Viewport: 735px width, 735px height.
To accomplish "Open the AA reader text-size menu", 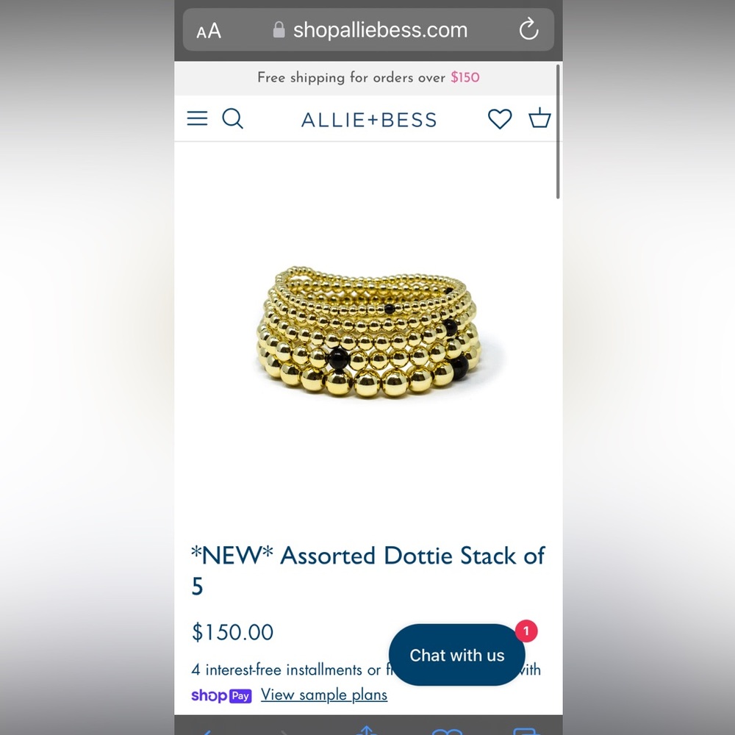I will (209, 31).
